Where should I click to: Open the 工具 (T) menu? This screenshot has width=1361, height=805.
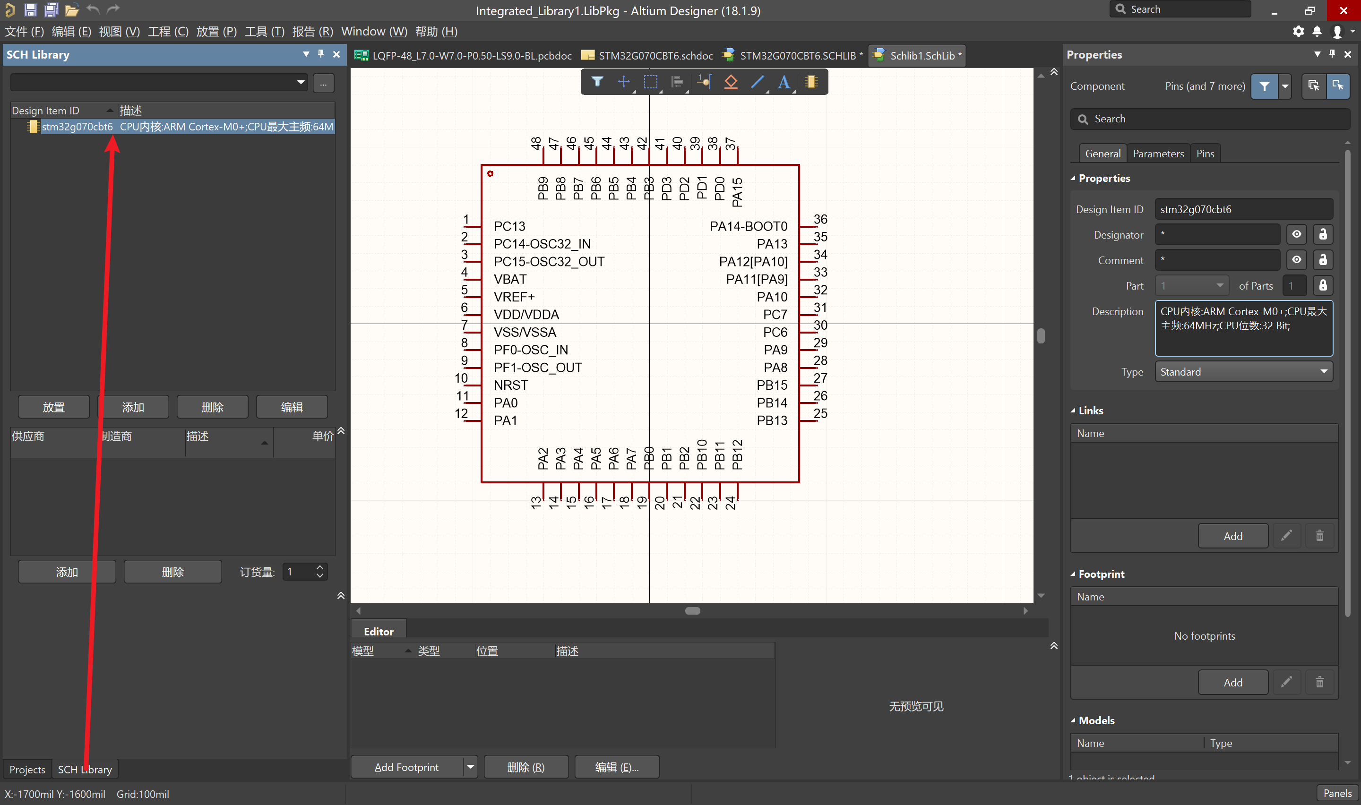click(265, 32)
